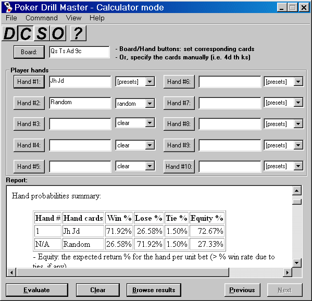Click the report scroll up arrow

pos(297,191)
